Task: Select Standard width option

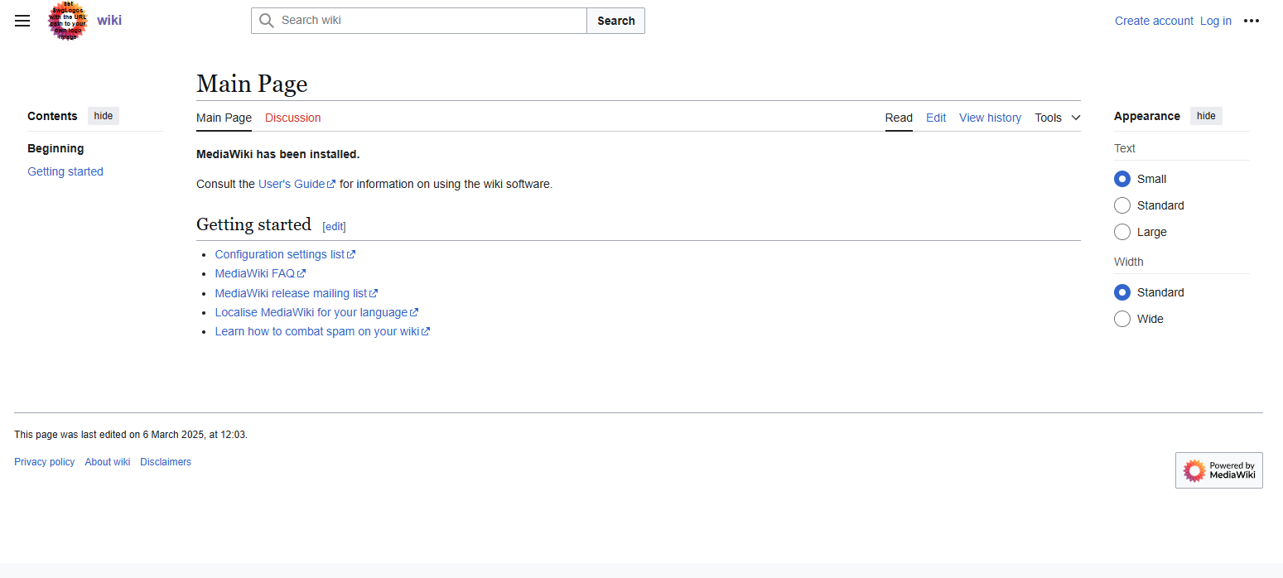Action: 1122,292
